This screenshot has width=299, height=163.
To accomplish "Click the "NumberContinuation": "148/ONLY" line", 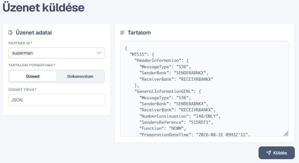I will (x=180, y=116).
